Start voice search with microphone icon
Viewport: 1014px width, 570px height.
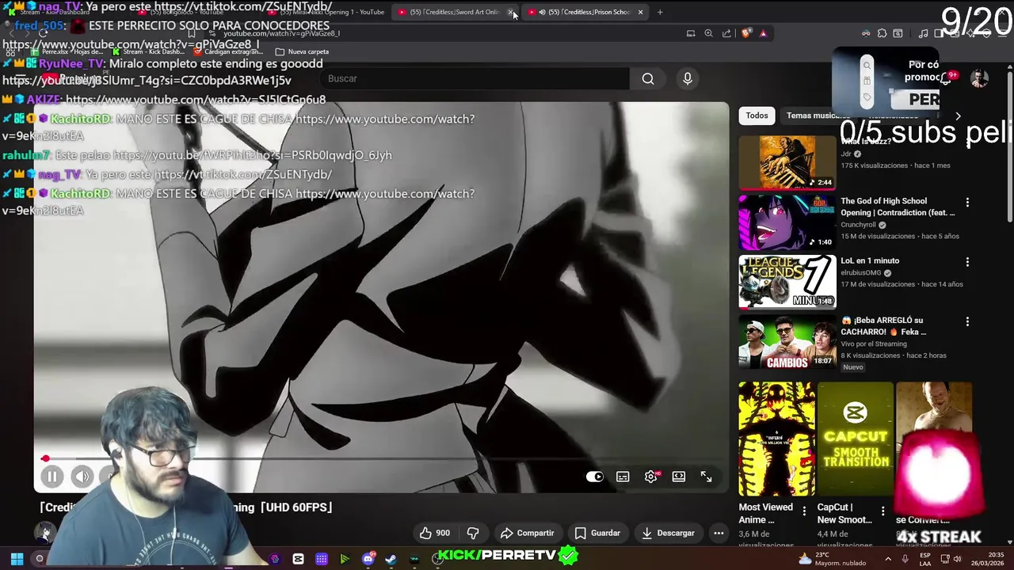coord(688,78)
